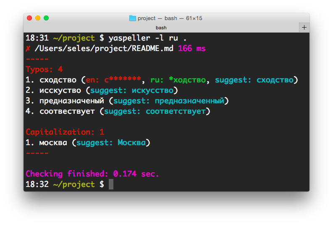Click the green zoom window button
333x225 pixels.
(46, 18)
